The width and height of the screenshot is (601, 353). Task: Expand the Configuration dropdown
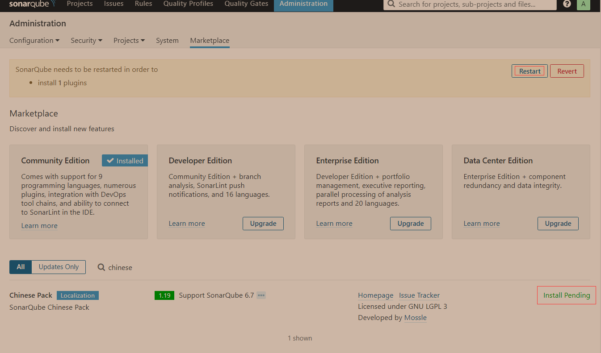[34, 41]
